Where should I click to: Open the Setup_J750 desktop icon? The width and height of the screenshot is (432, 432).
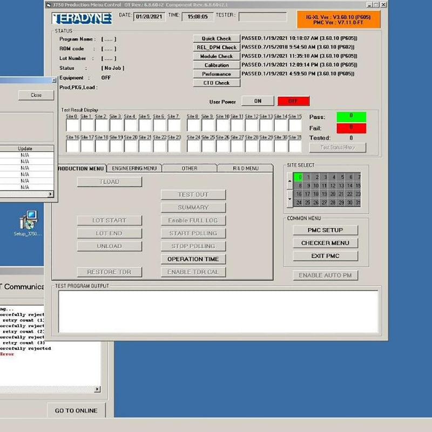(x=28, y=223)
